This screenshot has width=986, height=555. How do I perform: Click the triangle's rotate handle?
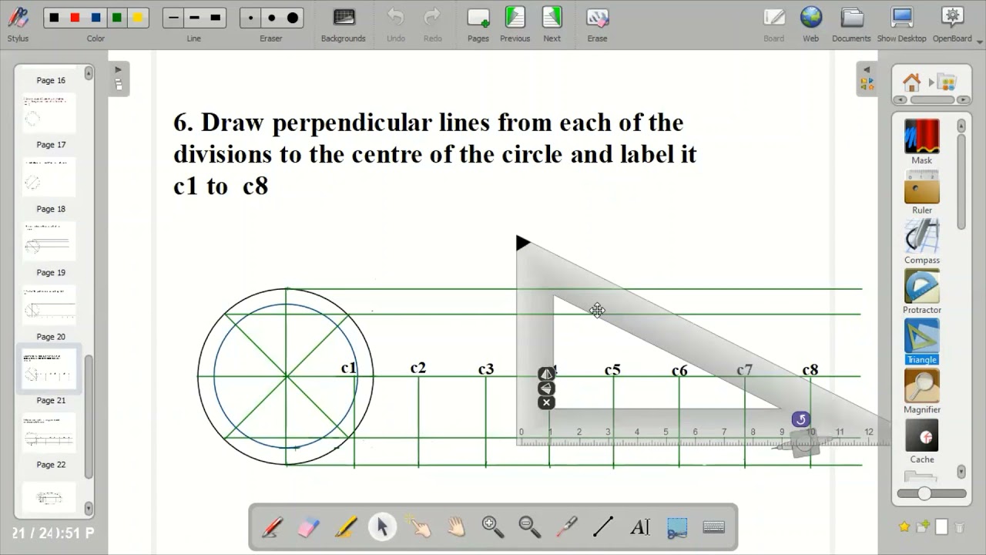[800, 419]
